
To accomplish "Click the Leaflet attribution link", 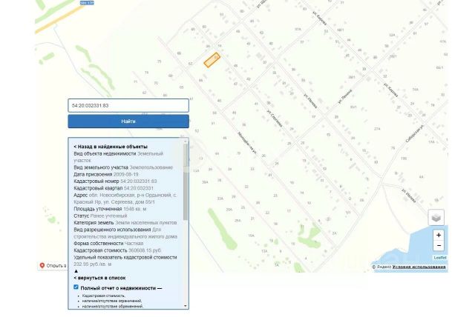I will tap(440, 258).
